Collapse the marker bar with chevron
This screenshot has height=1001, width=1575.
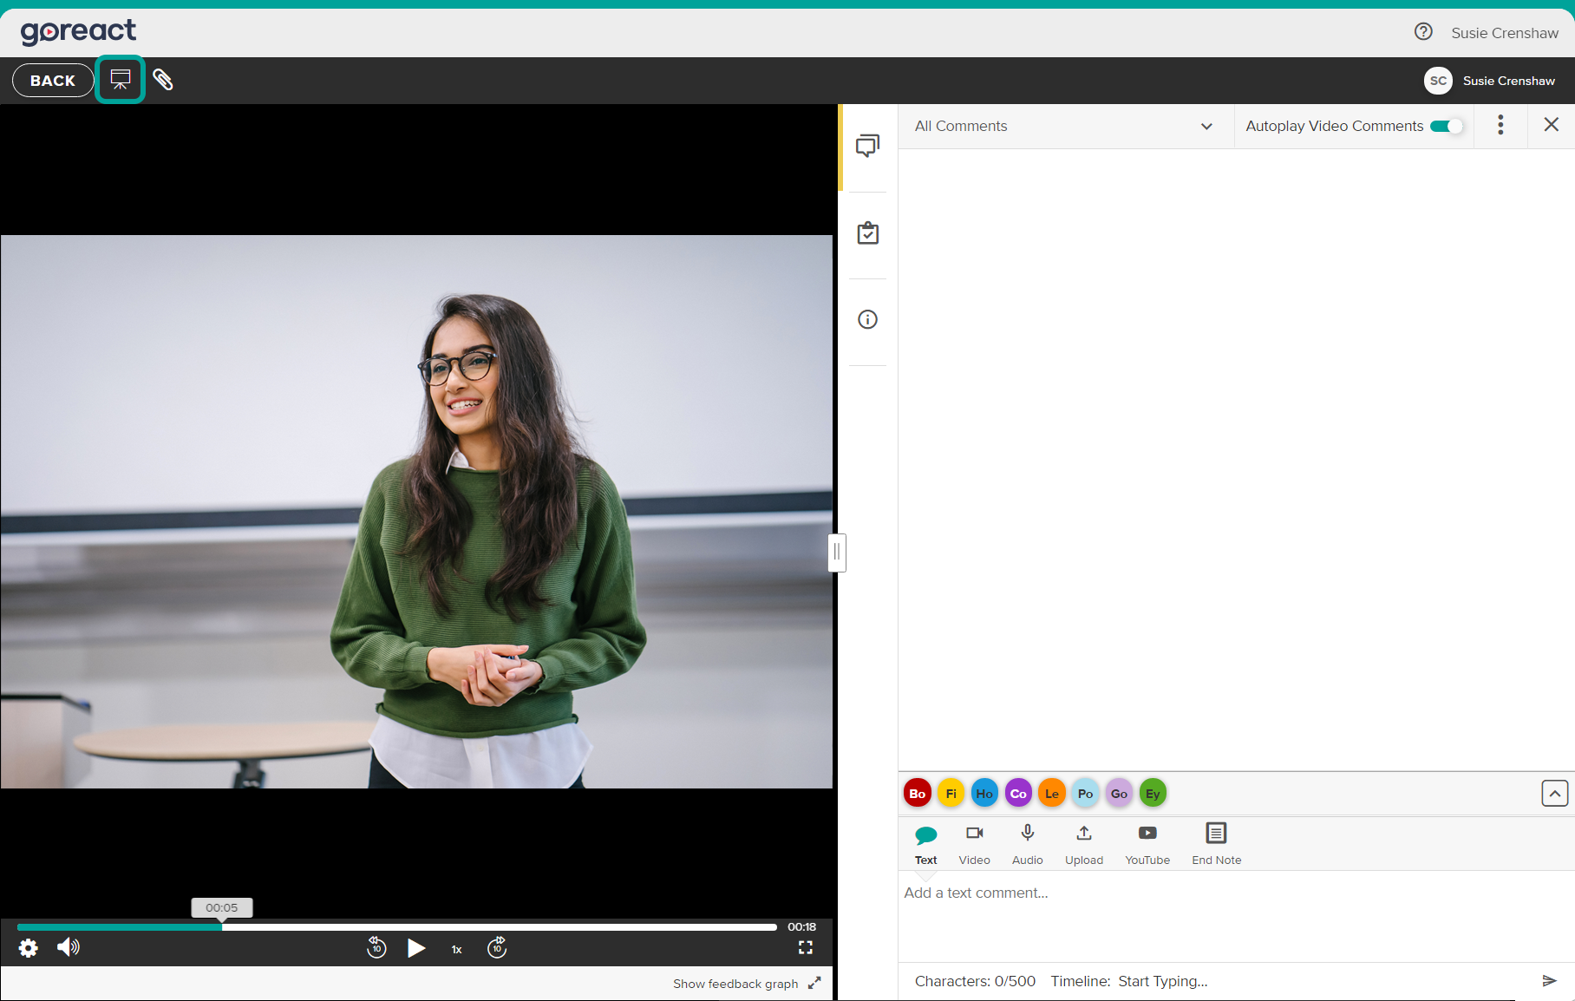(1554, 794)
